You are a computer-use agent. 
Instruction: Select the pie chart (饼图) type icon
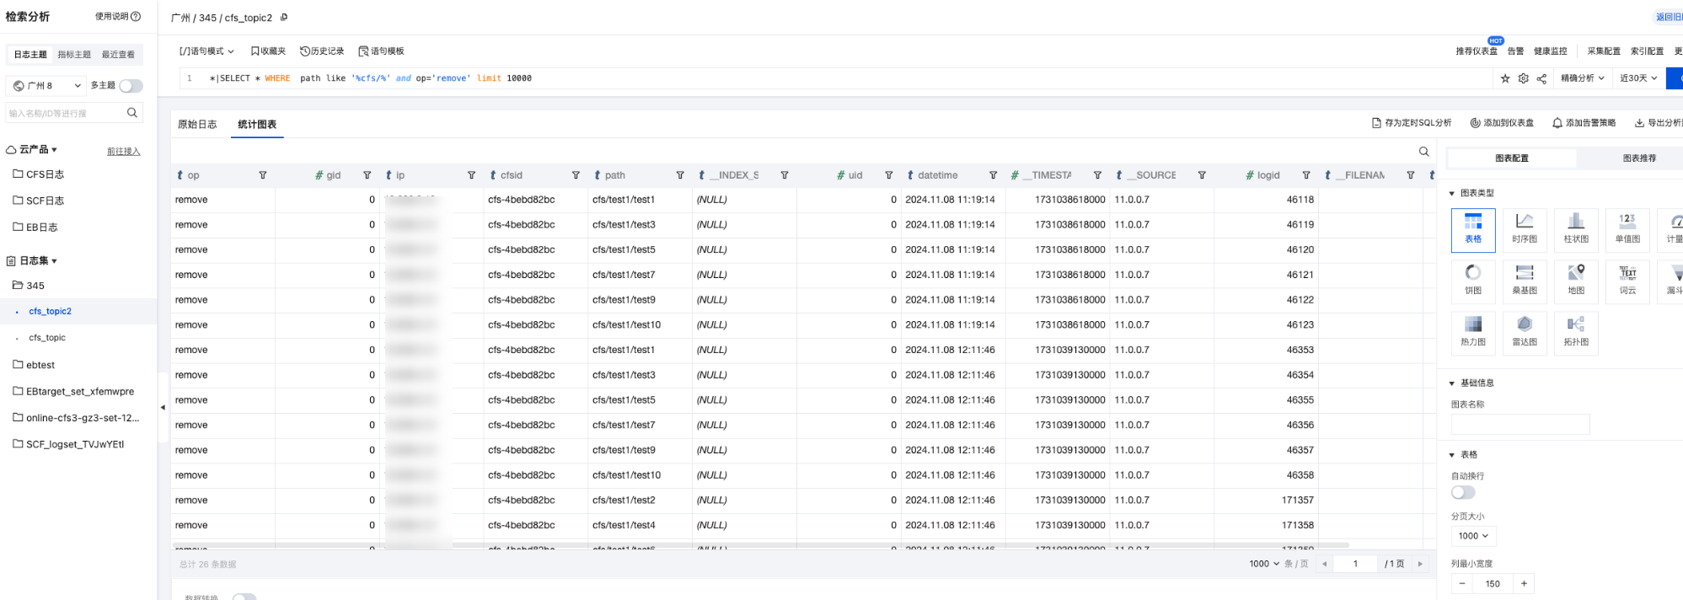coord(1472,279)
